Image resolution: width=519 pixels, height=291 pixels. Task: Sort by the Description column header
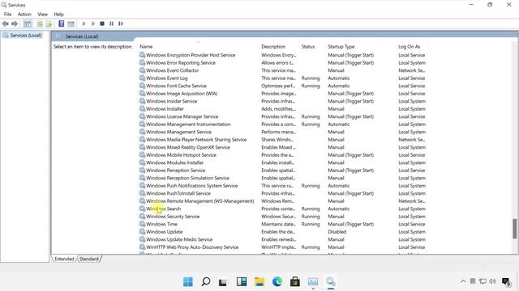coord(273,47)
